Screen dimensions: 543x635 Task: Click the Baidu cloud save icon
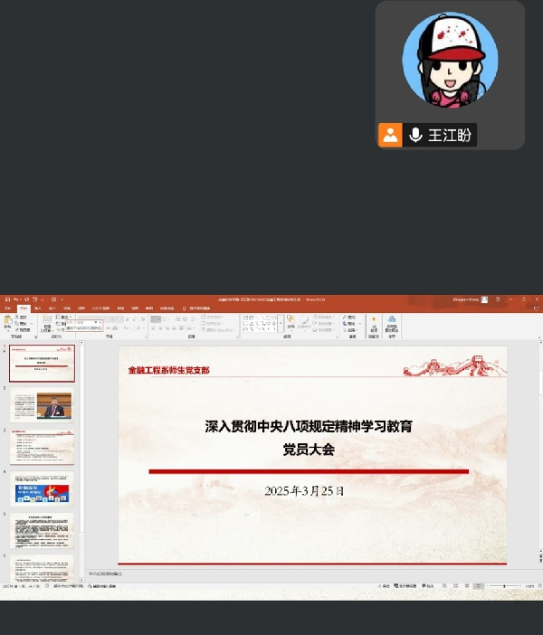pos(392,321)
